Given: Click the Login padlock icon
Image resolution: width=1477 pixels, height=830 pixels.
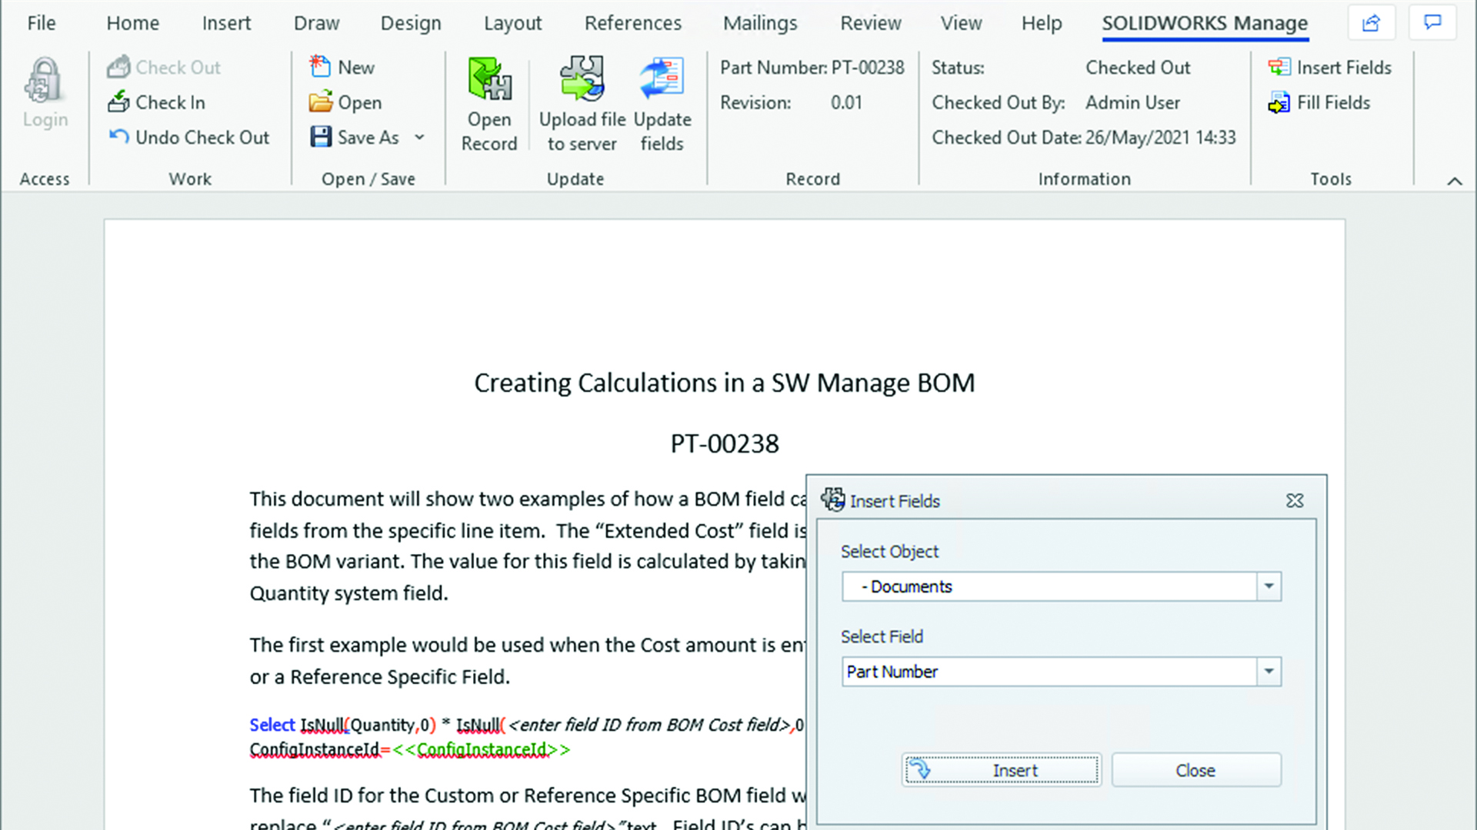Looking at the screenshot, I should pyautogui.click(x=45, y=81).
